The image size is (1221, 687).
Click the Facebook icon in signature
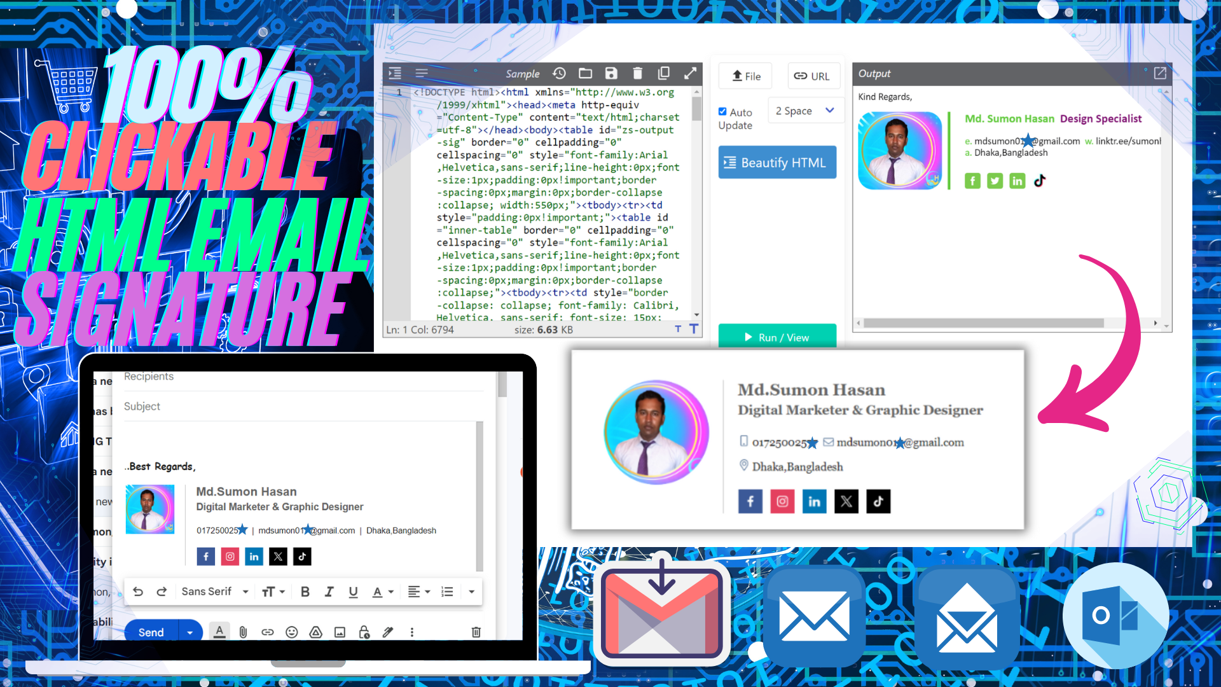pos(750,501)
